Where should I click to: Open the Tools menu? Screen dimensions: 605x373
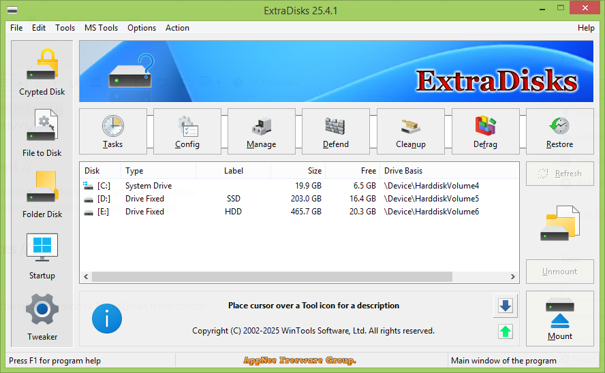(x=65, y=28)
